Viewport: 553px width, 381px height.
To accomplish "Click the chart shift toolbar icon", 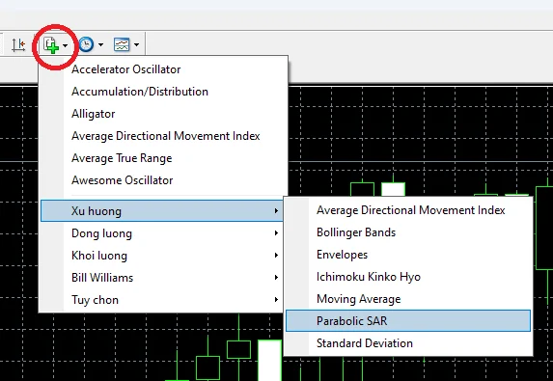I will [x=18, y=44].
